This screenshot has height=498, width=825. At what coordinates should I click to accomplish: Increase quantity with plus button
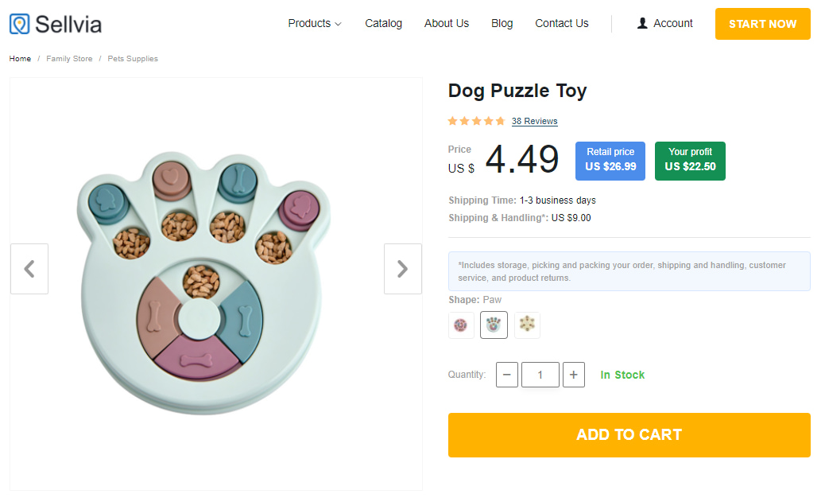pyautogui.click(x=574, y=375)
